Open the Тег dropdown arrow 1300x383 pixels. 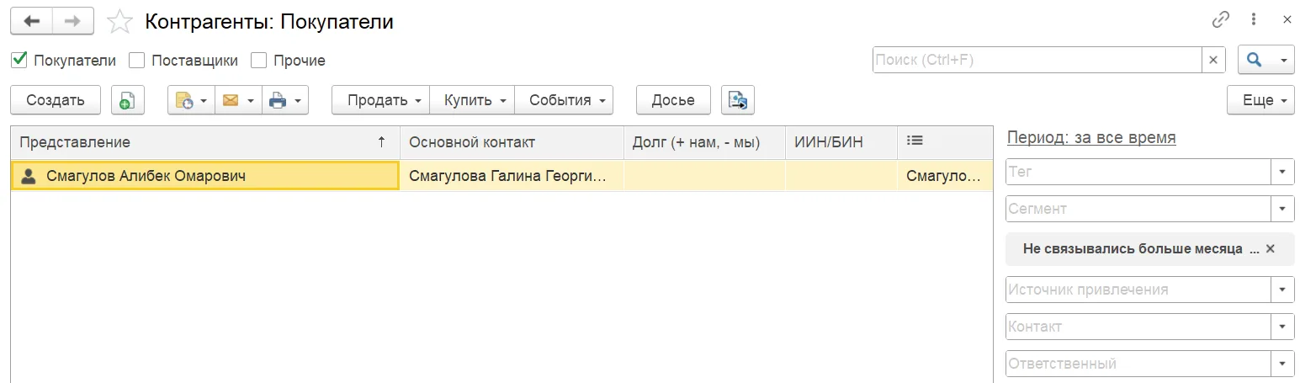(1282, 172)
